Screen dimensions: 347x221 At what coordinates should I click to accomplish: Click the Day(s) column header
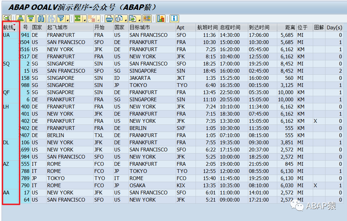pyautogui.click(x=334, y=27)
